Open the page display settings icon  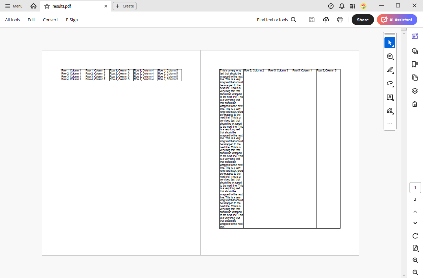415,248
